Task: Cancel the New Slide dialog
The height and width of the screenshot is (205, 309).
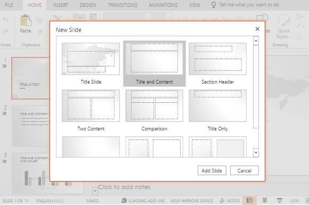Action: tap(245, 170)
